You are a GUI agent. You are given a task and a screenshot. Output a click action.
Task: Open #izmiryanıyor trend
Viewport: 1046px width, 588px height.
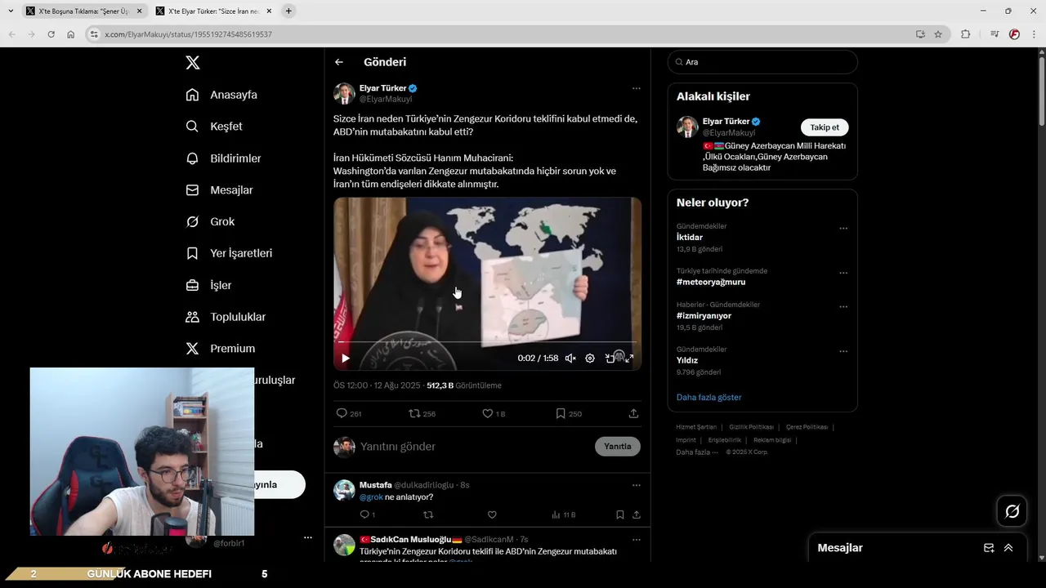pos(704,316)
